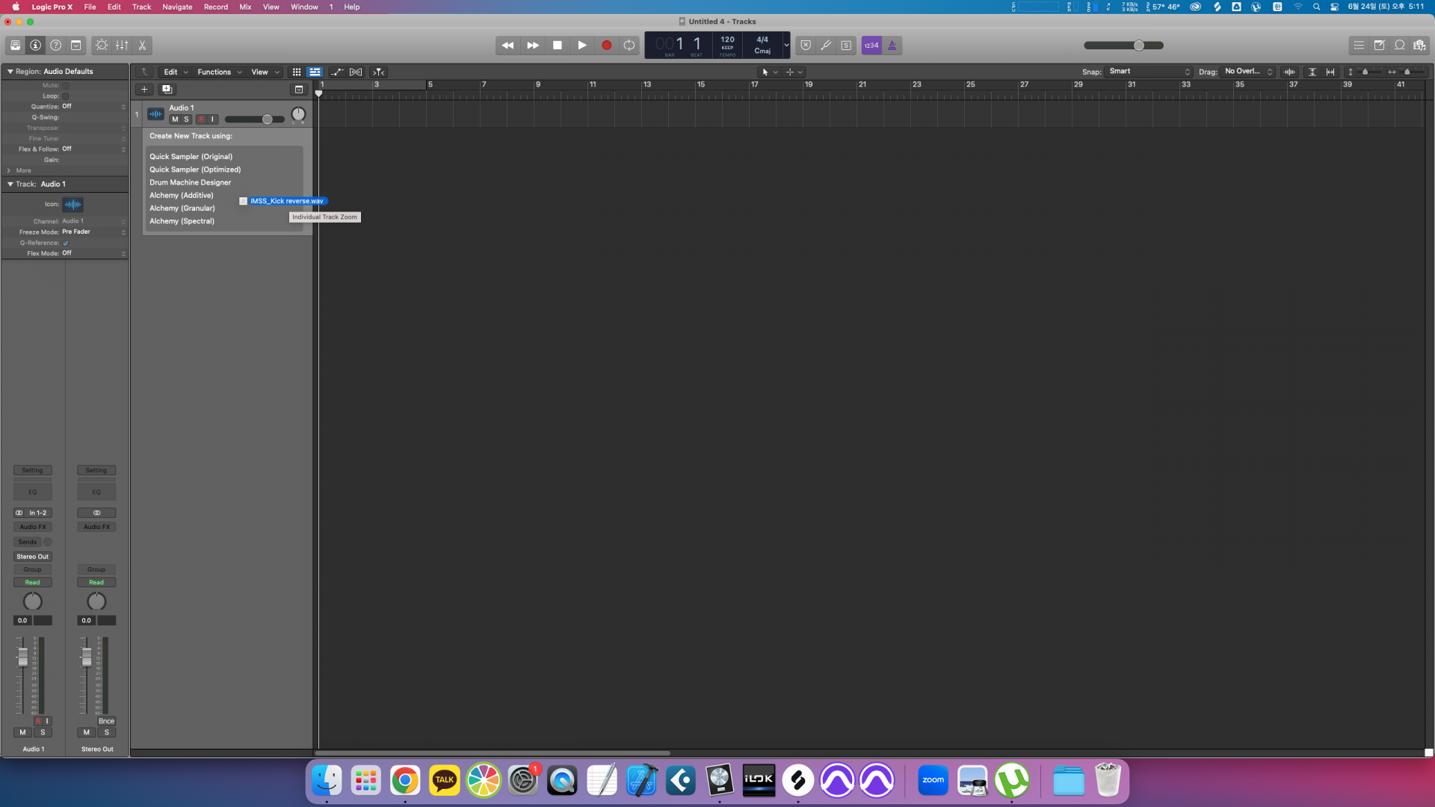
Task: Open the Scissors editors button
Action: click(142, 46)
